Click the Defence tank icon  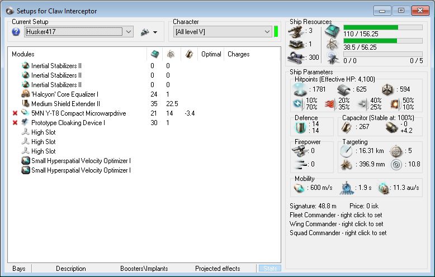point(300,128)
